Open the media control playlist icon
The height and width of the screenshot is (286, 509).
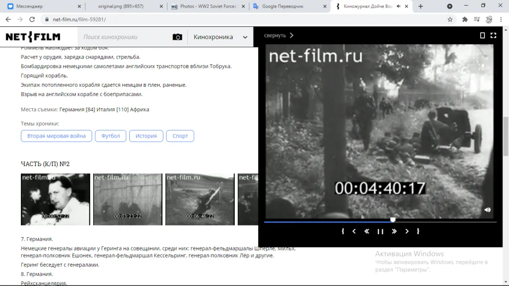[x=476, y=19]
